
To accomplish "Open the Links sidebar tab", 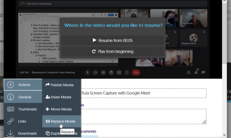I will click(x=23, y=121).
